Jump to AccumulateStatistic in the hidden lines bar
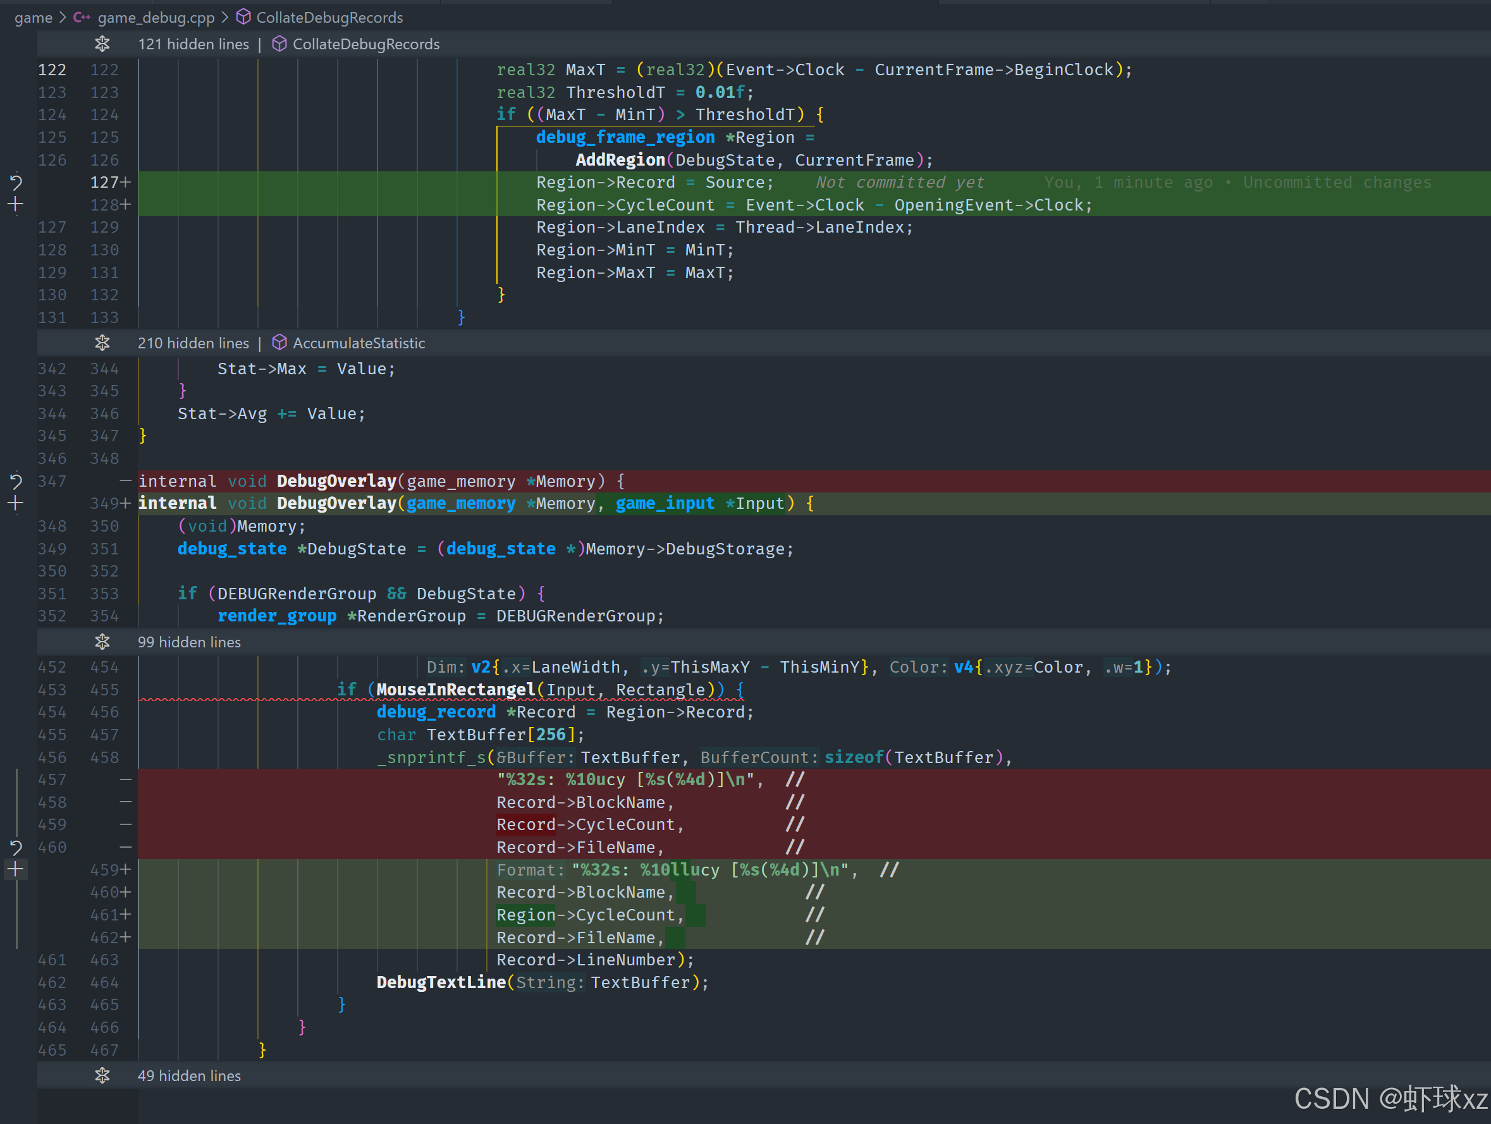The width and height of the screenshot is (1491, 1124). [359, 343]
